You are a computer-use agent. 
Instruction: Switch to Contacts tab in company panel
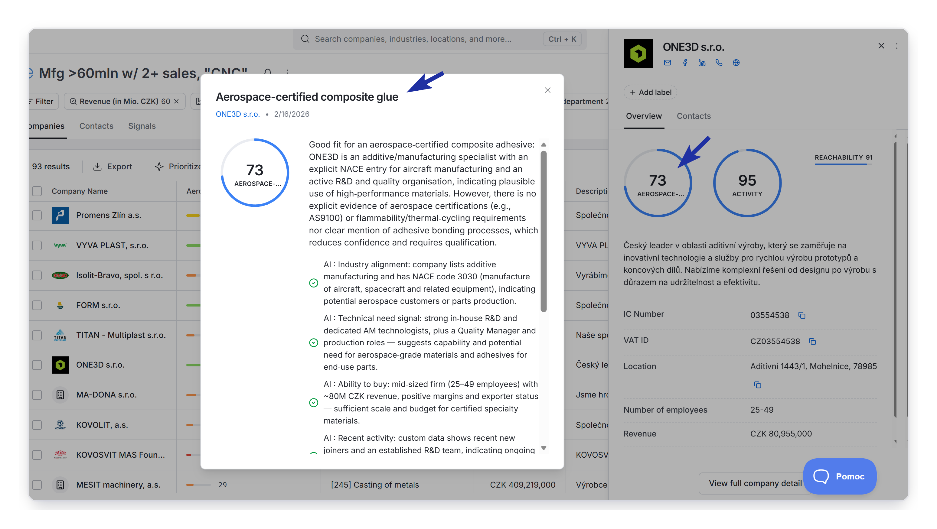click(693, 116)
